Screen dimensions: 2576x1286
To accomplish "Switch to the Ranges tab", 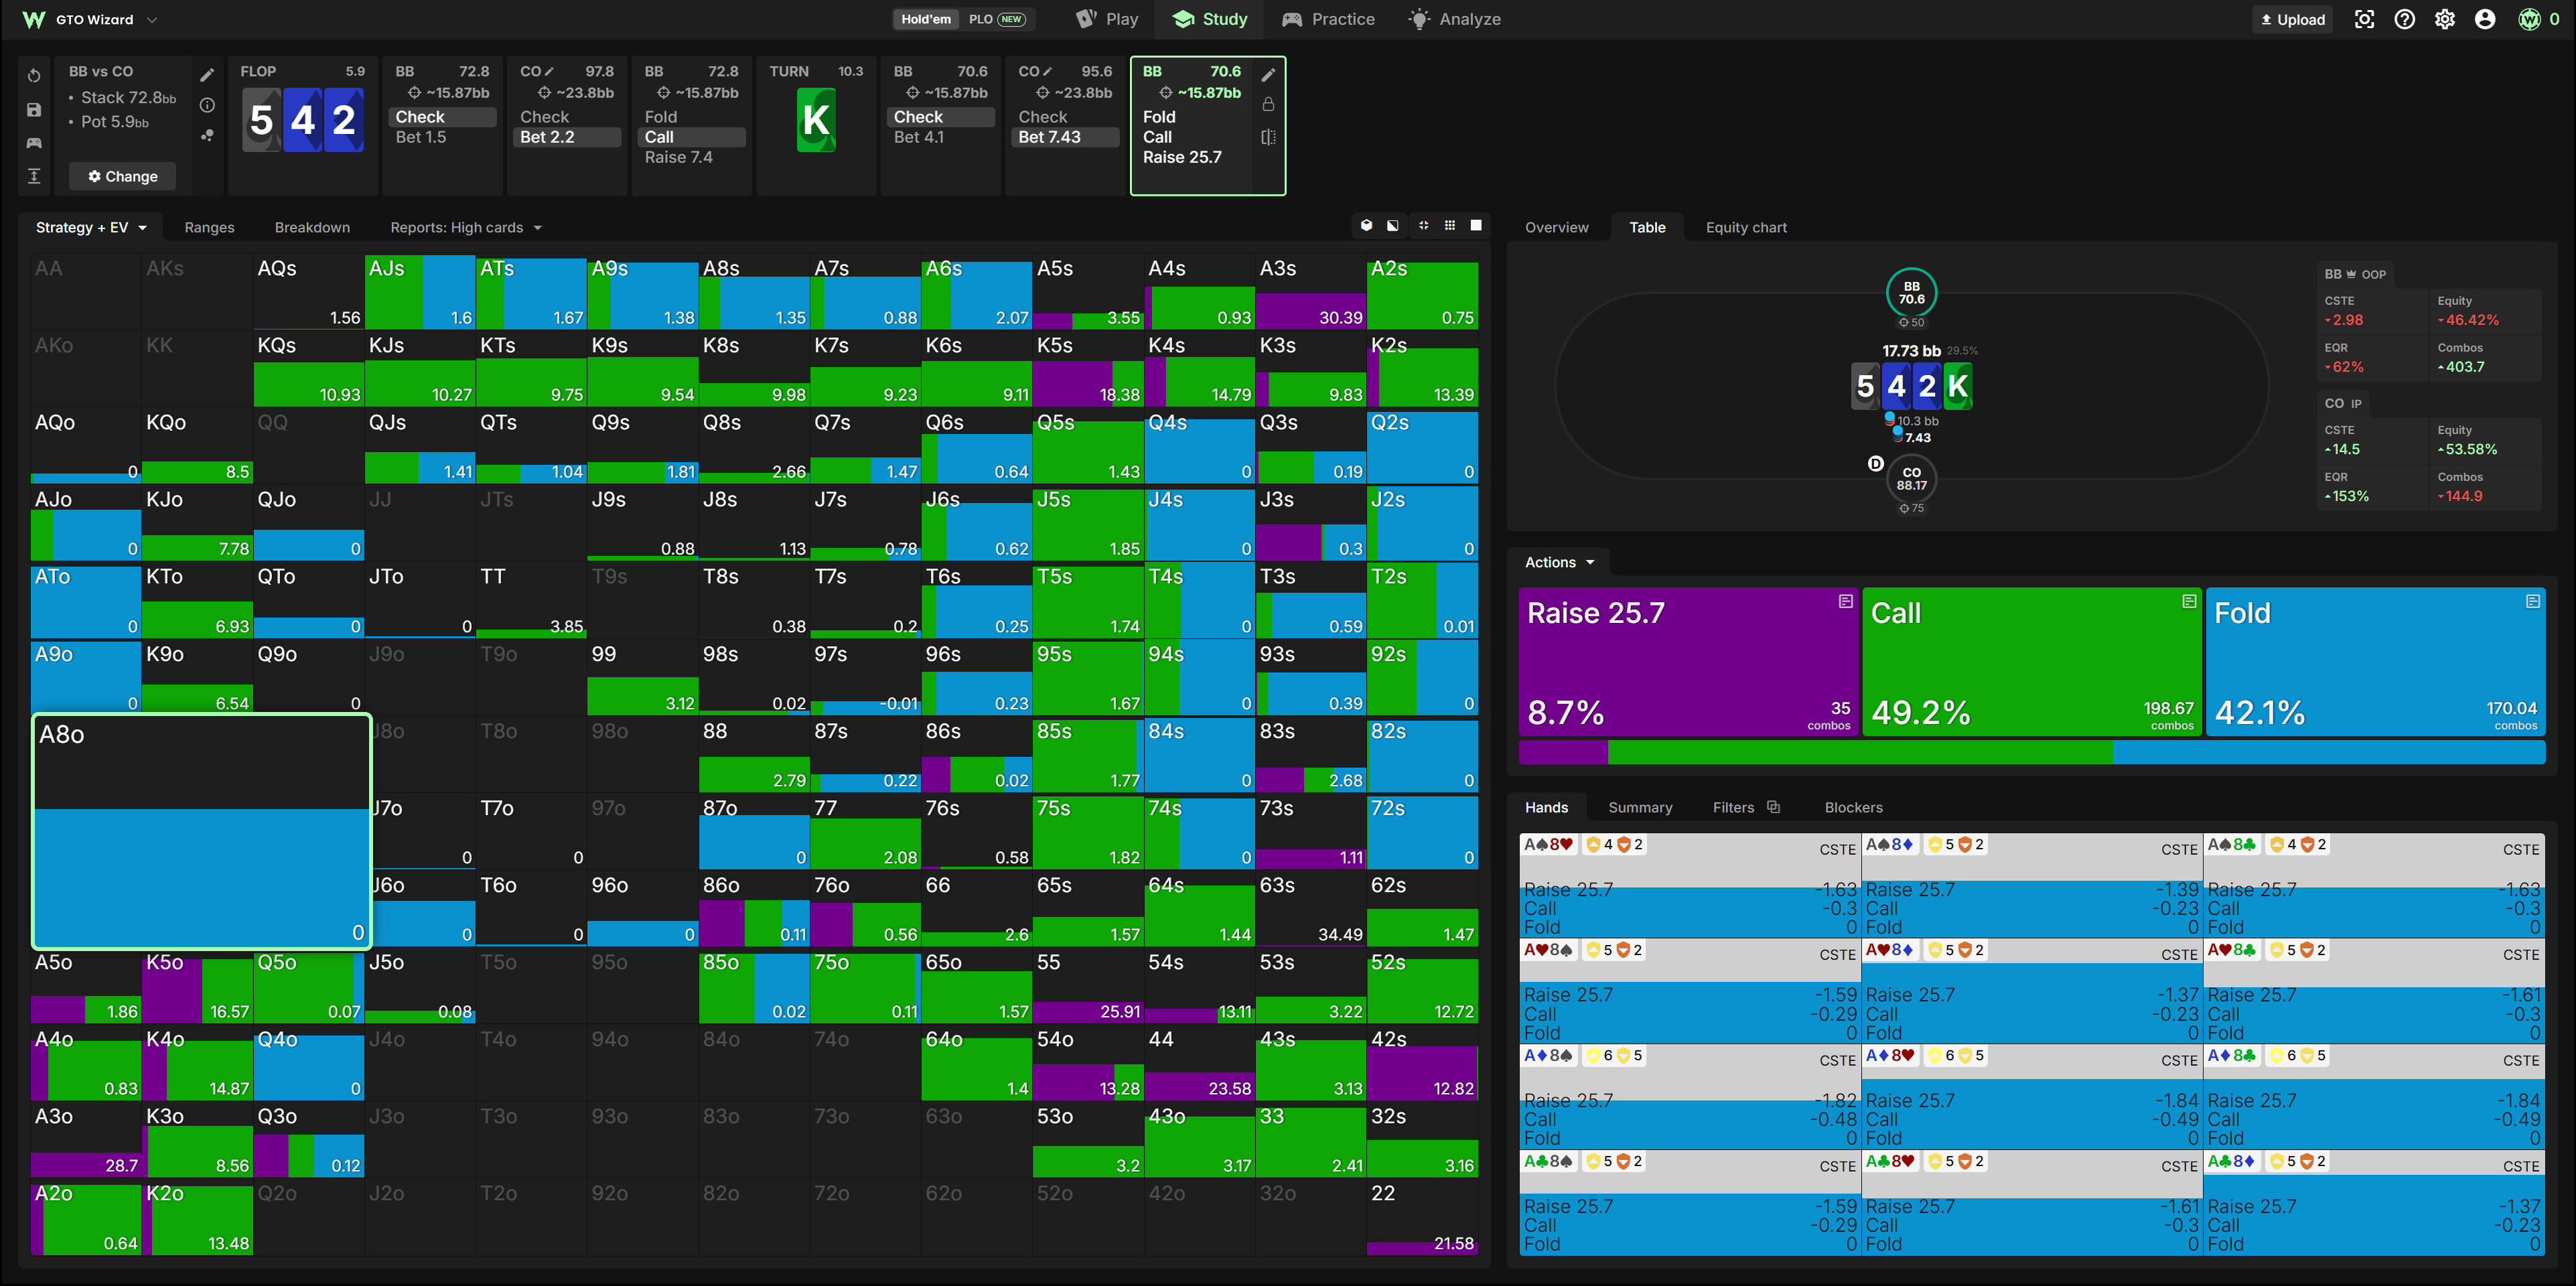I will coord(209,227).
